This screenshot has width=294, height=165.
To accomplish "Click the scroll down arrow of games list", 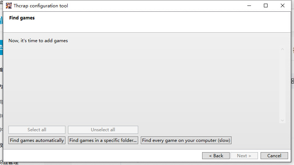I will tap(282, 120).
